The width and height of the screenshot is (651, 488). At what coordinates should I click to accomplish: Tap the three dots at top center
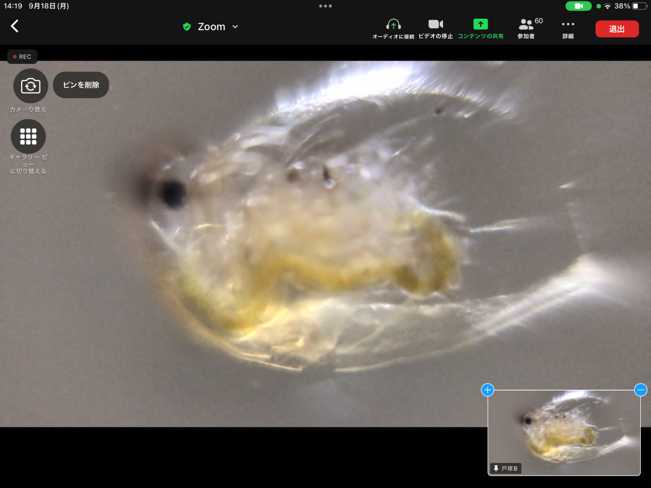(325, 6)
